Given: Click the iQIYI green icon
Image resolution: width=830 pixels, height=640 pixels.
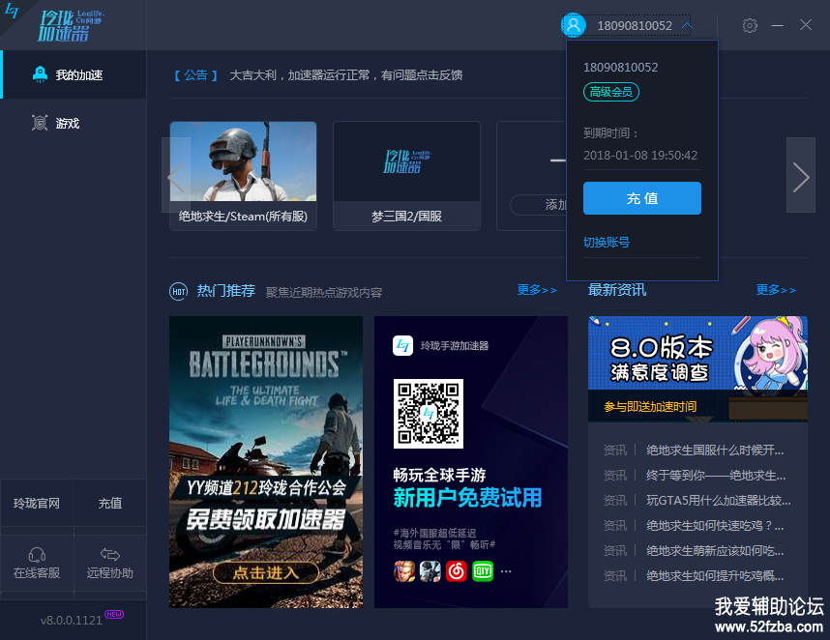Looking at the screenshot, I should (483, 571).
